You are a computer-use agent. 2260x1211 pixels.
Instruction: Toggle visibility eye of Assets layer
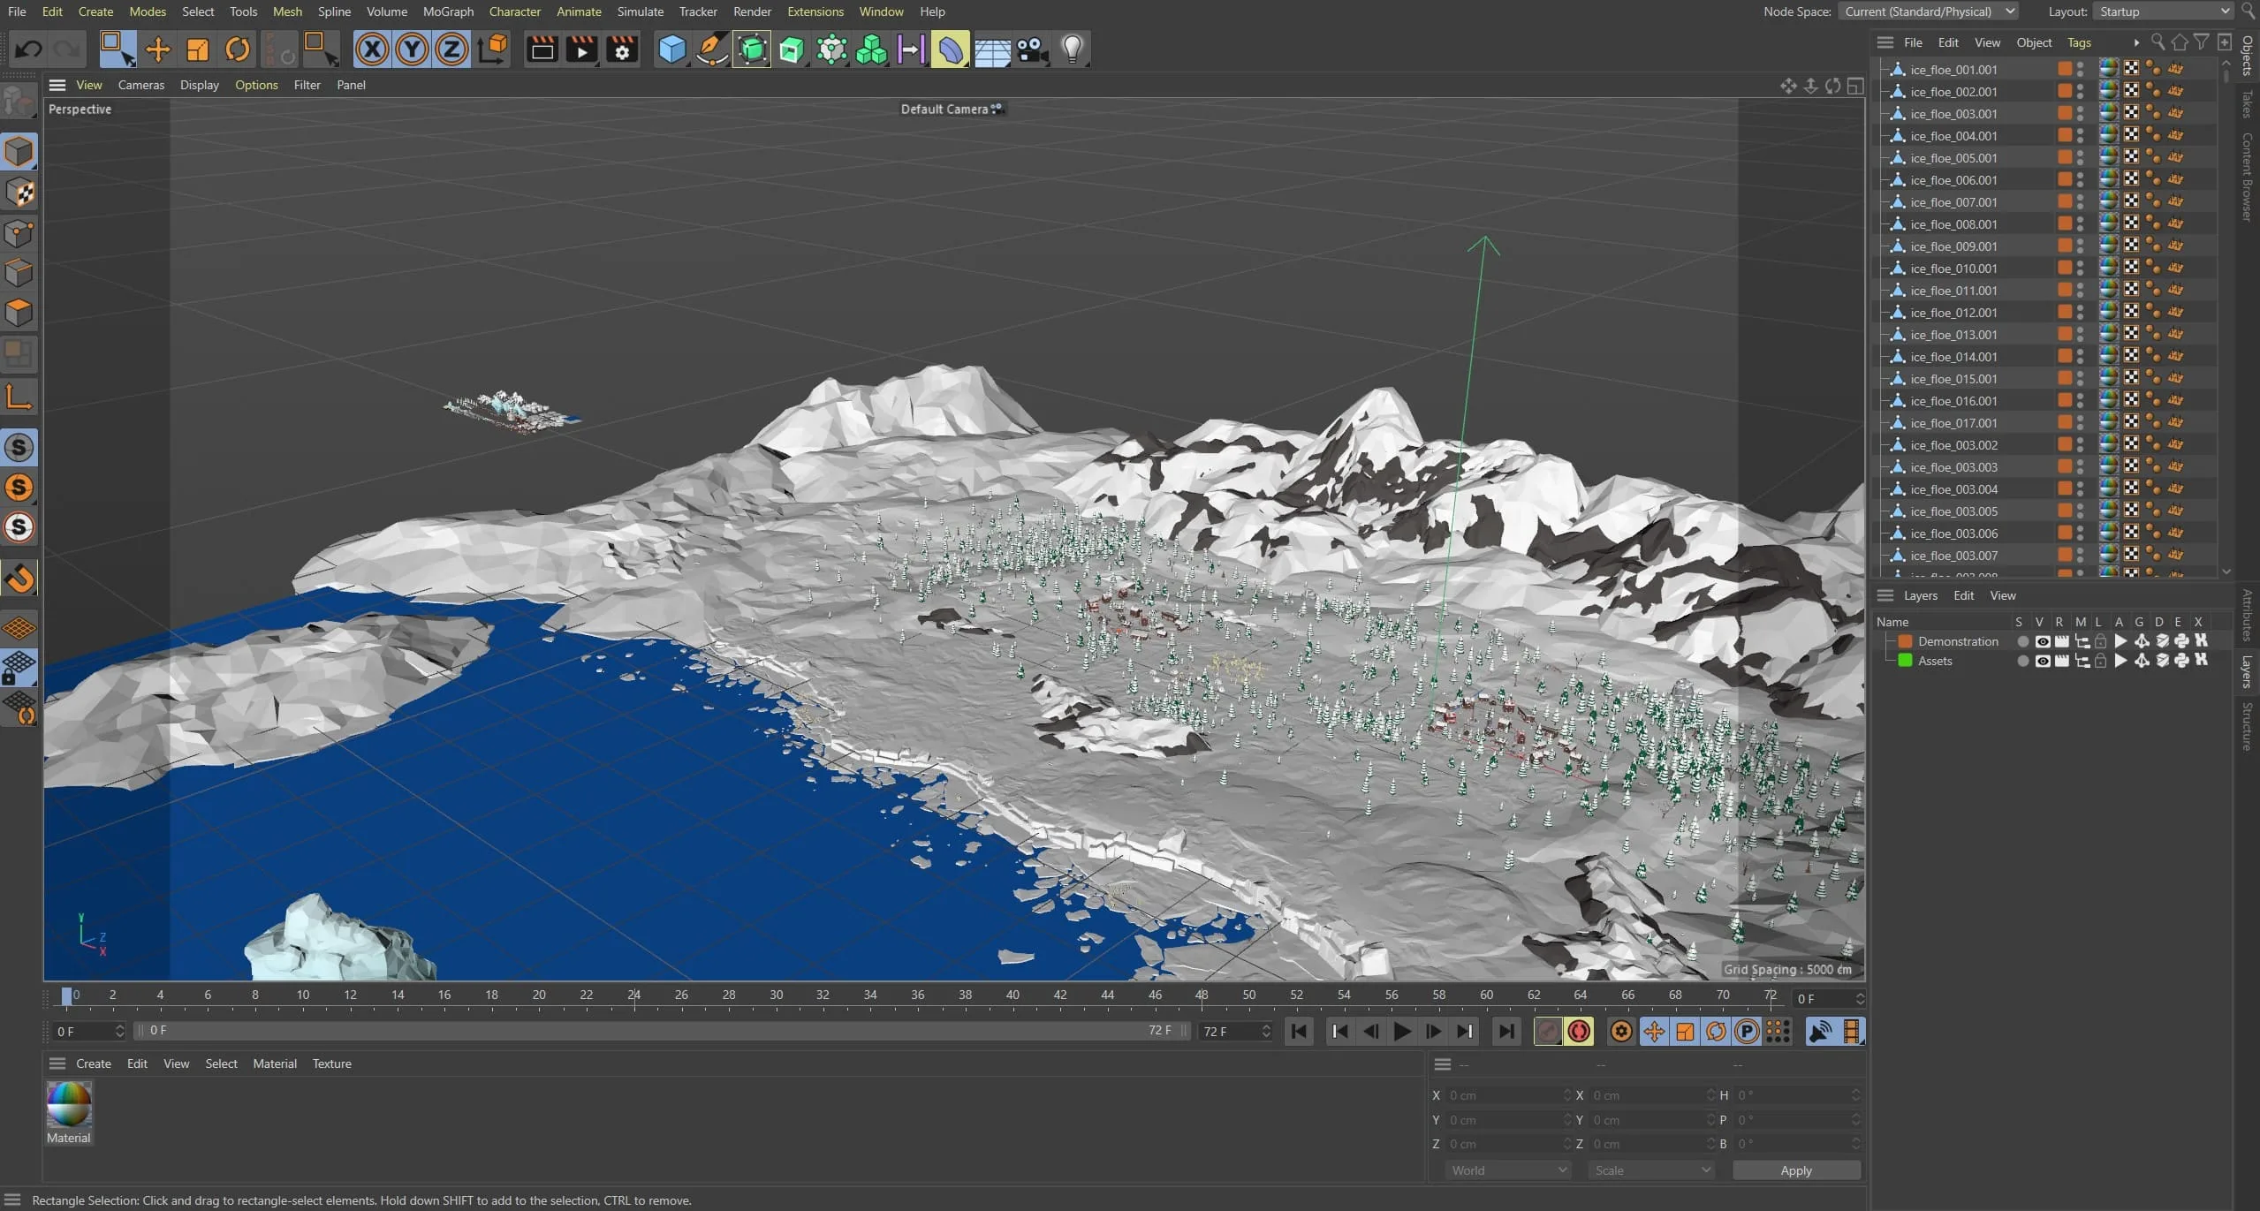[2042, 662]
